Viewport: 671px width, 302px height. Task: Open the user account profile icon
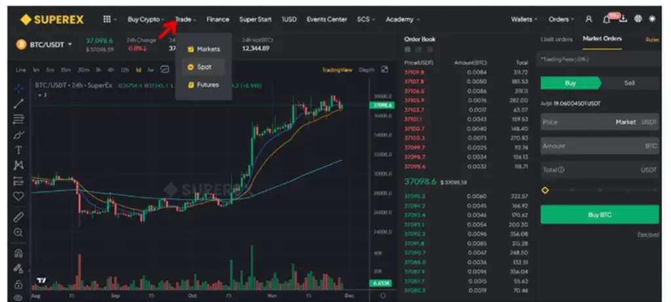589,19
